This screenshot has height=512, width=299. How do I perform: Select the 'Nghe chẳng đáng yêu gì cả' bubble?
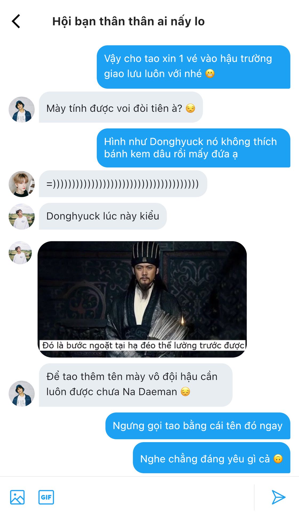coord(212,458)
